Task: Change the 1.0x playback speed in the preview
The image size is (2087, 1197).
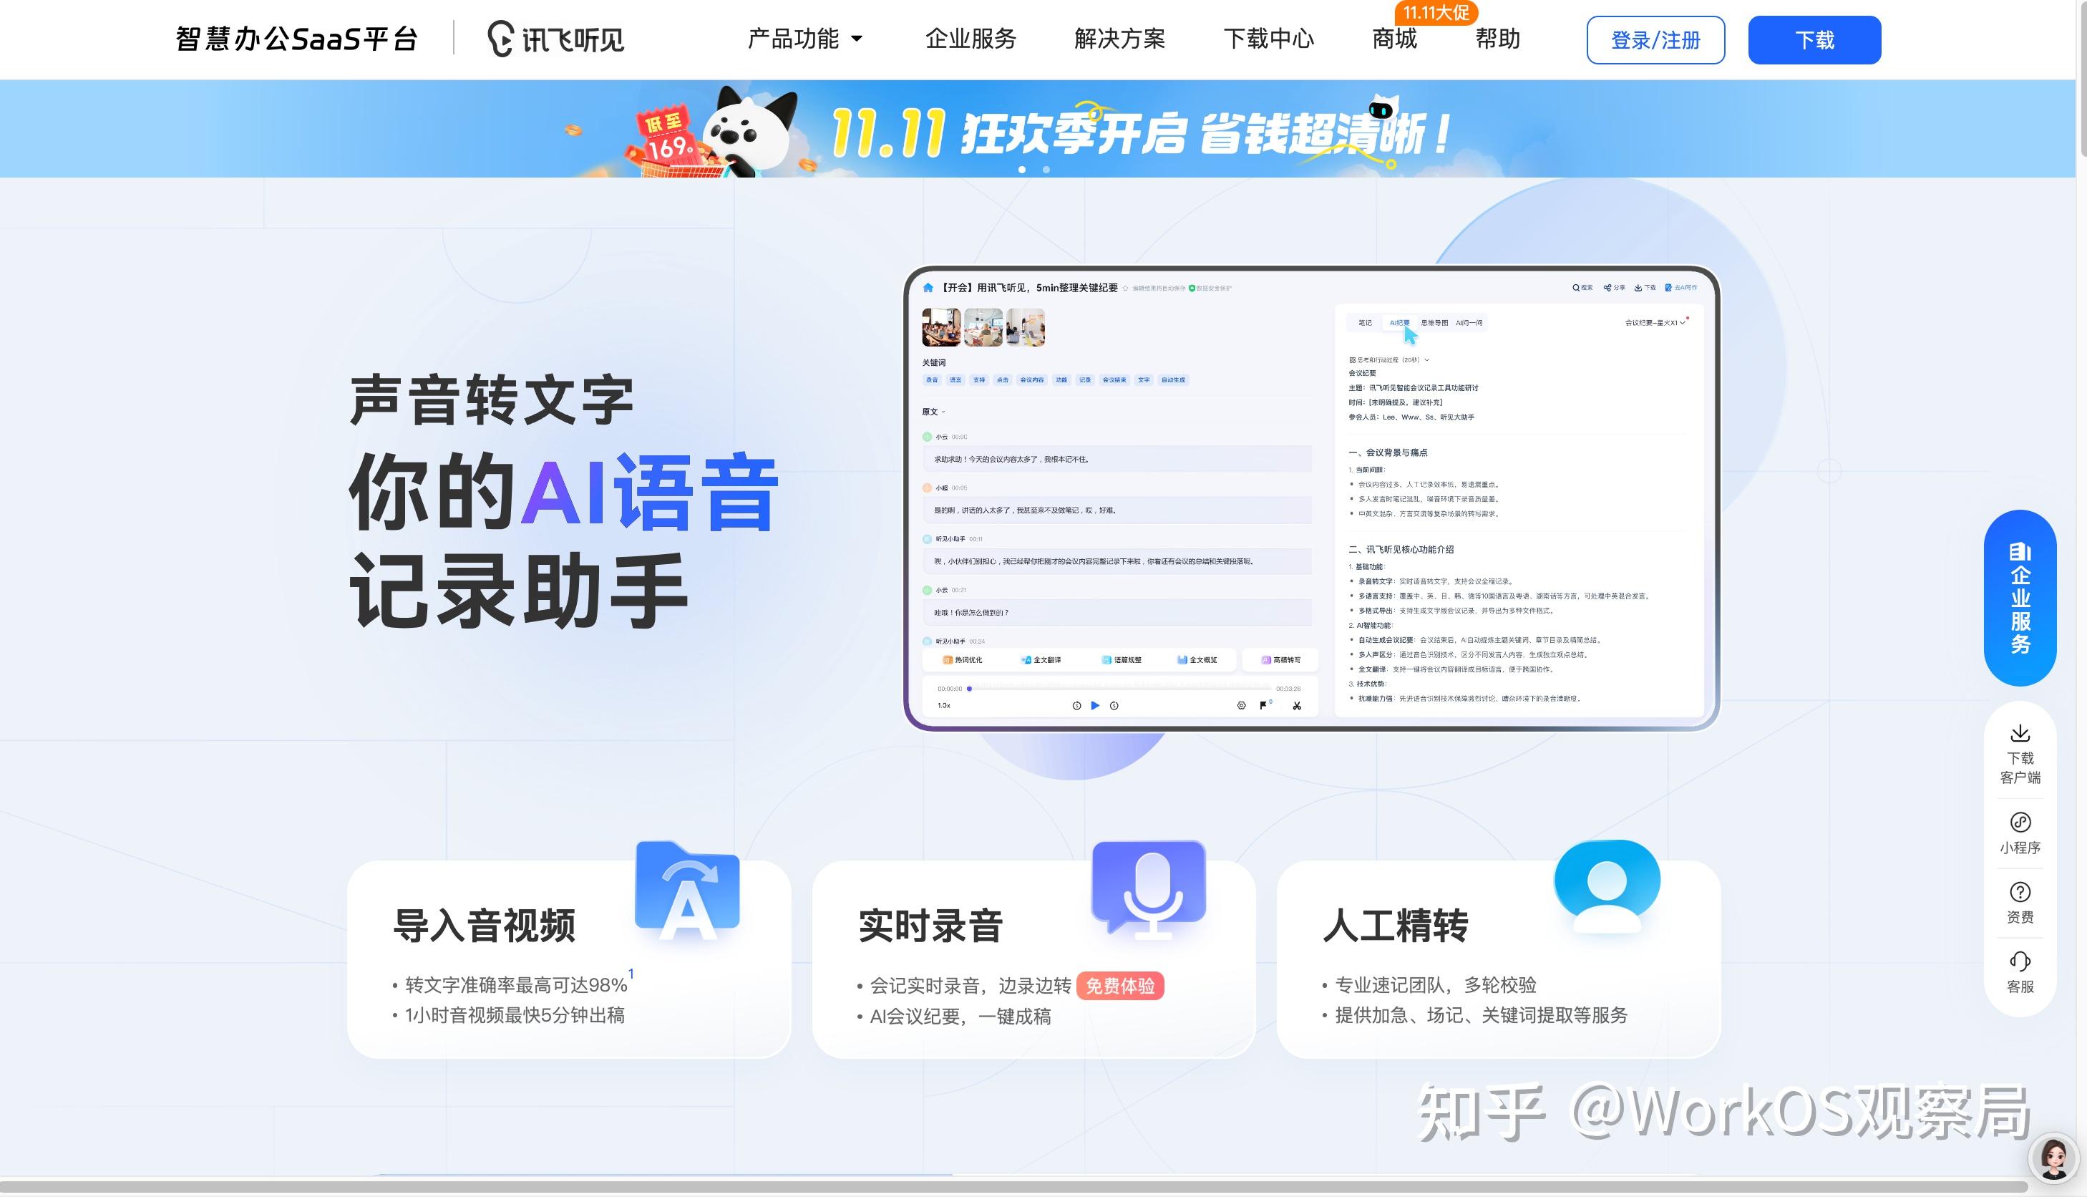Action: [944, 705]
